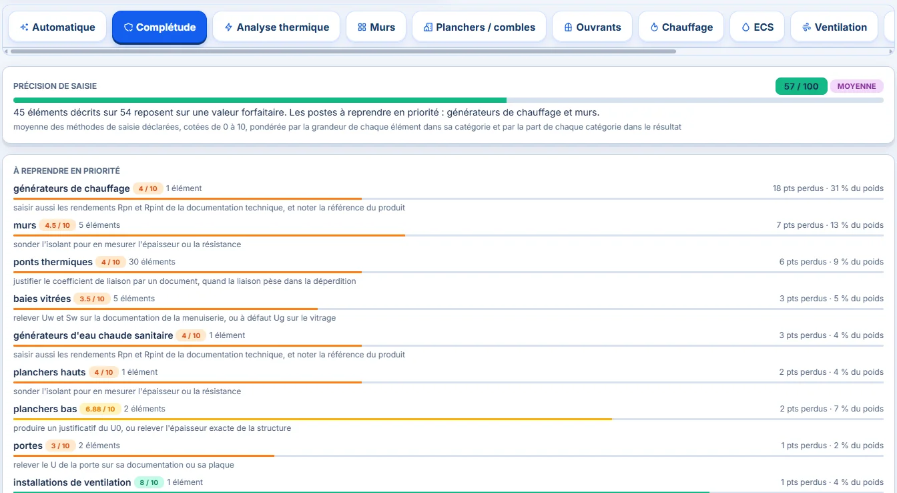Click the water droplet icon on the ECS tab
This screenshot has width=897, height=493.
(x=745, y=27)
